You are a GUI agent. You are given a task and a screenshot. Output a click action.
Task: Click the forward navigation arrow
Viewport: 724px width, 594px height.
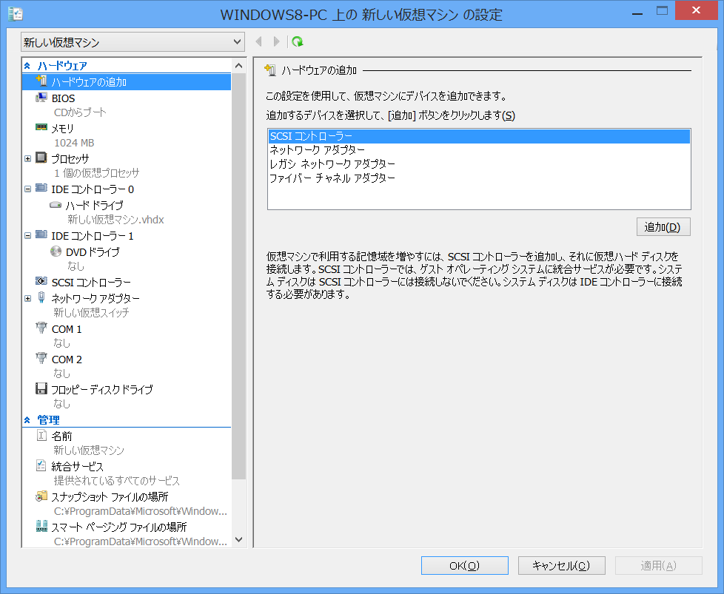[276, 42]
